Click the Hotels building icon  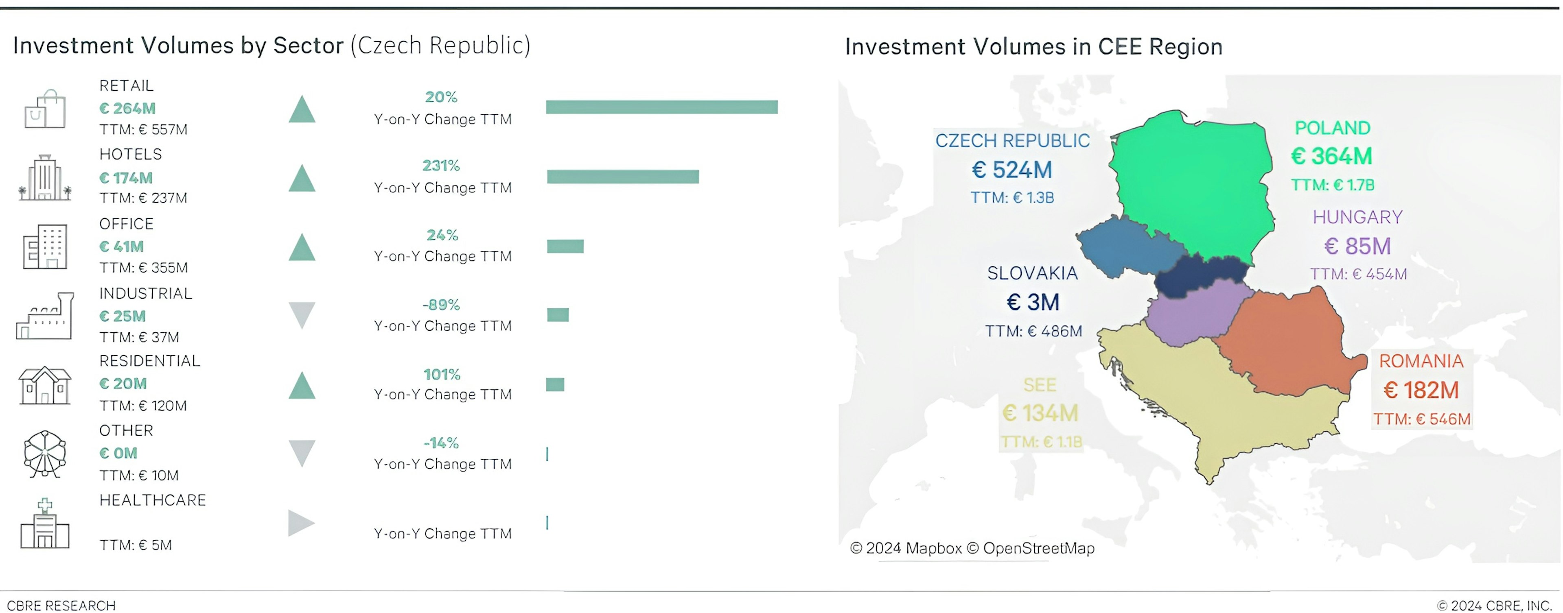pyautogui.click(x=45, y=177)
